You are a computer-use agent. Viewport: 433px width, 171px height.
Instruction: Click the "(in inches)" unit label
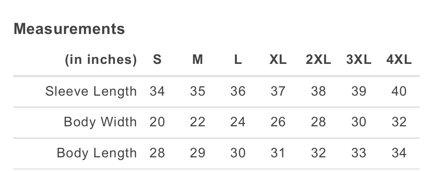coord(101,60)
